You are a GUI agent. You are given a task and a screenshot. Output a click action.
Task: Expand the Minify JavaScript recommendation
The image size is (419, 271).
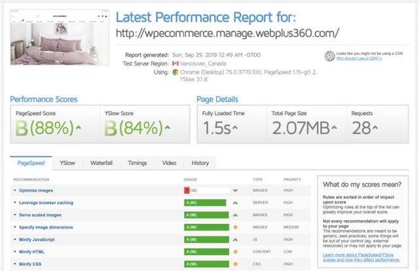coord(15,240)
